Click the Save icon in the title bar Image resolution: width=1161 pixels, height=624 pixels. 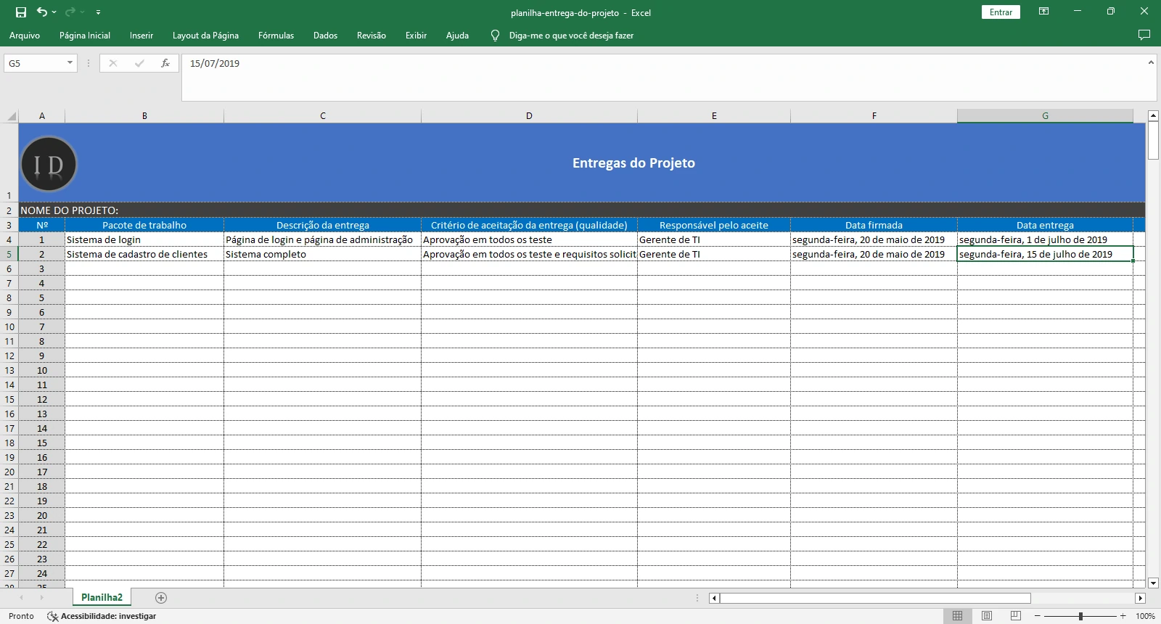click(21, 12)
